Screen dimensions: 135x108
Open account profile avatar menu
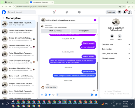point(130,12)
